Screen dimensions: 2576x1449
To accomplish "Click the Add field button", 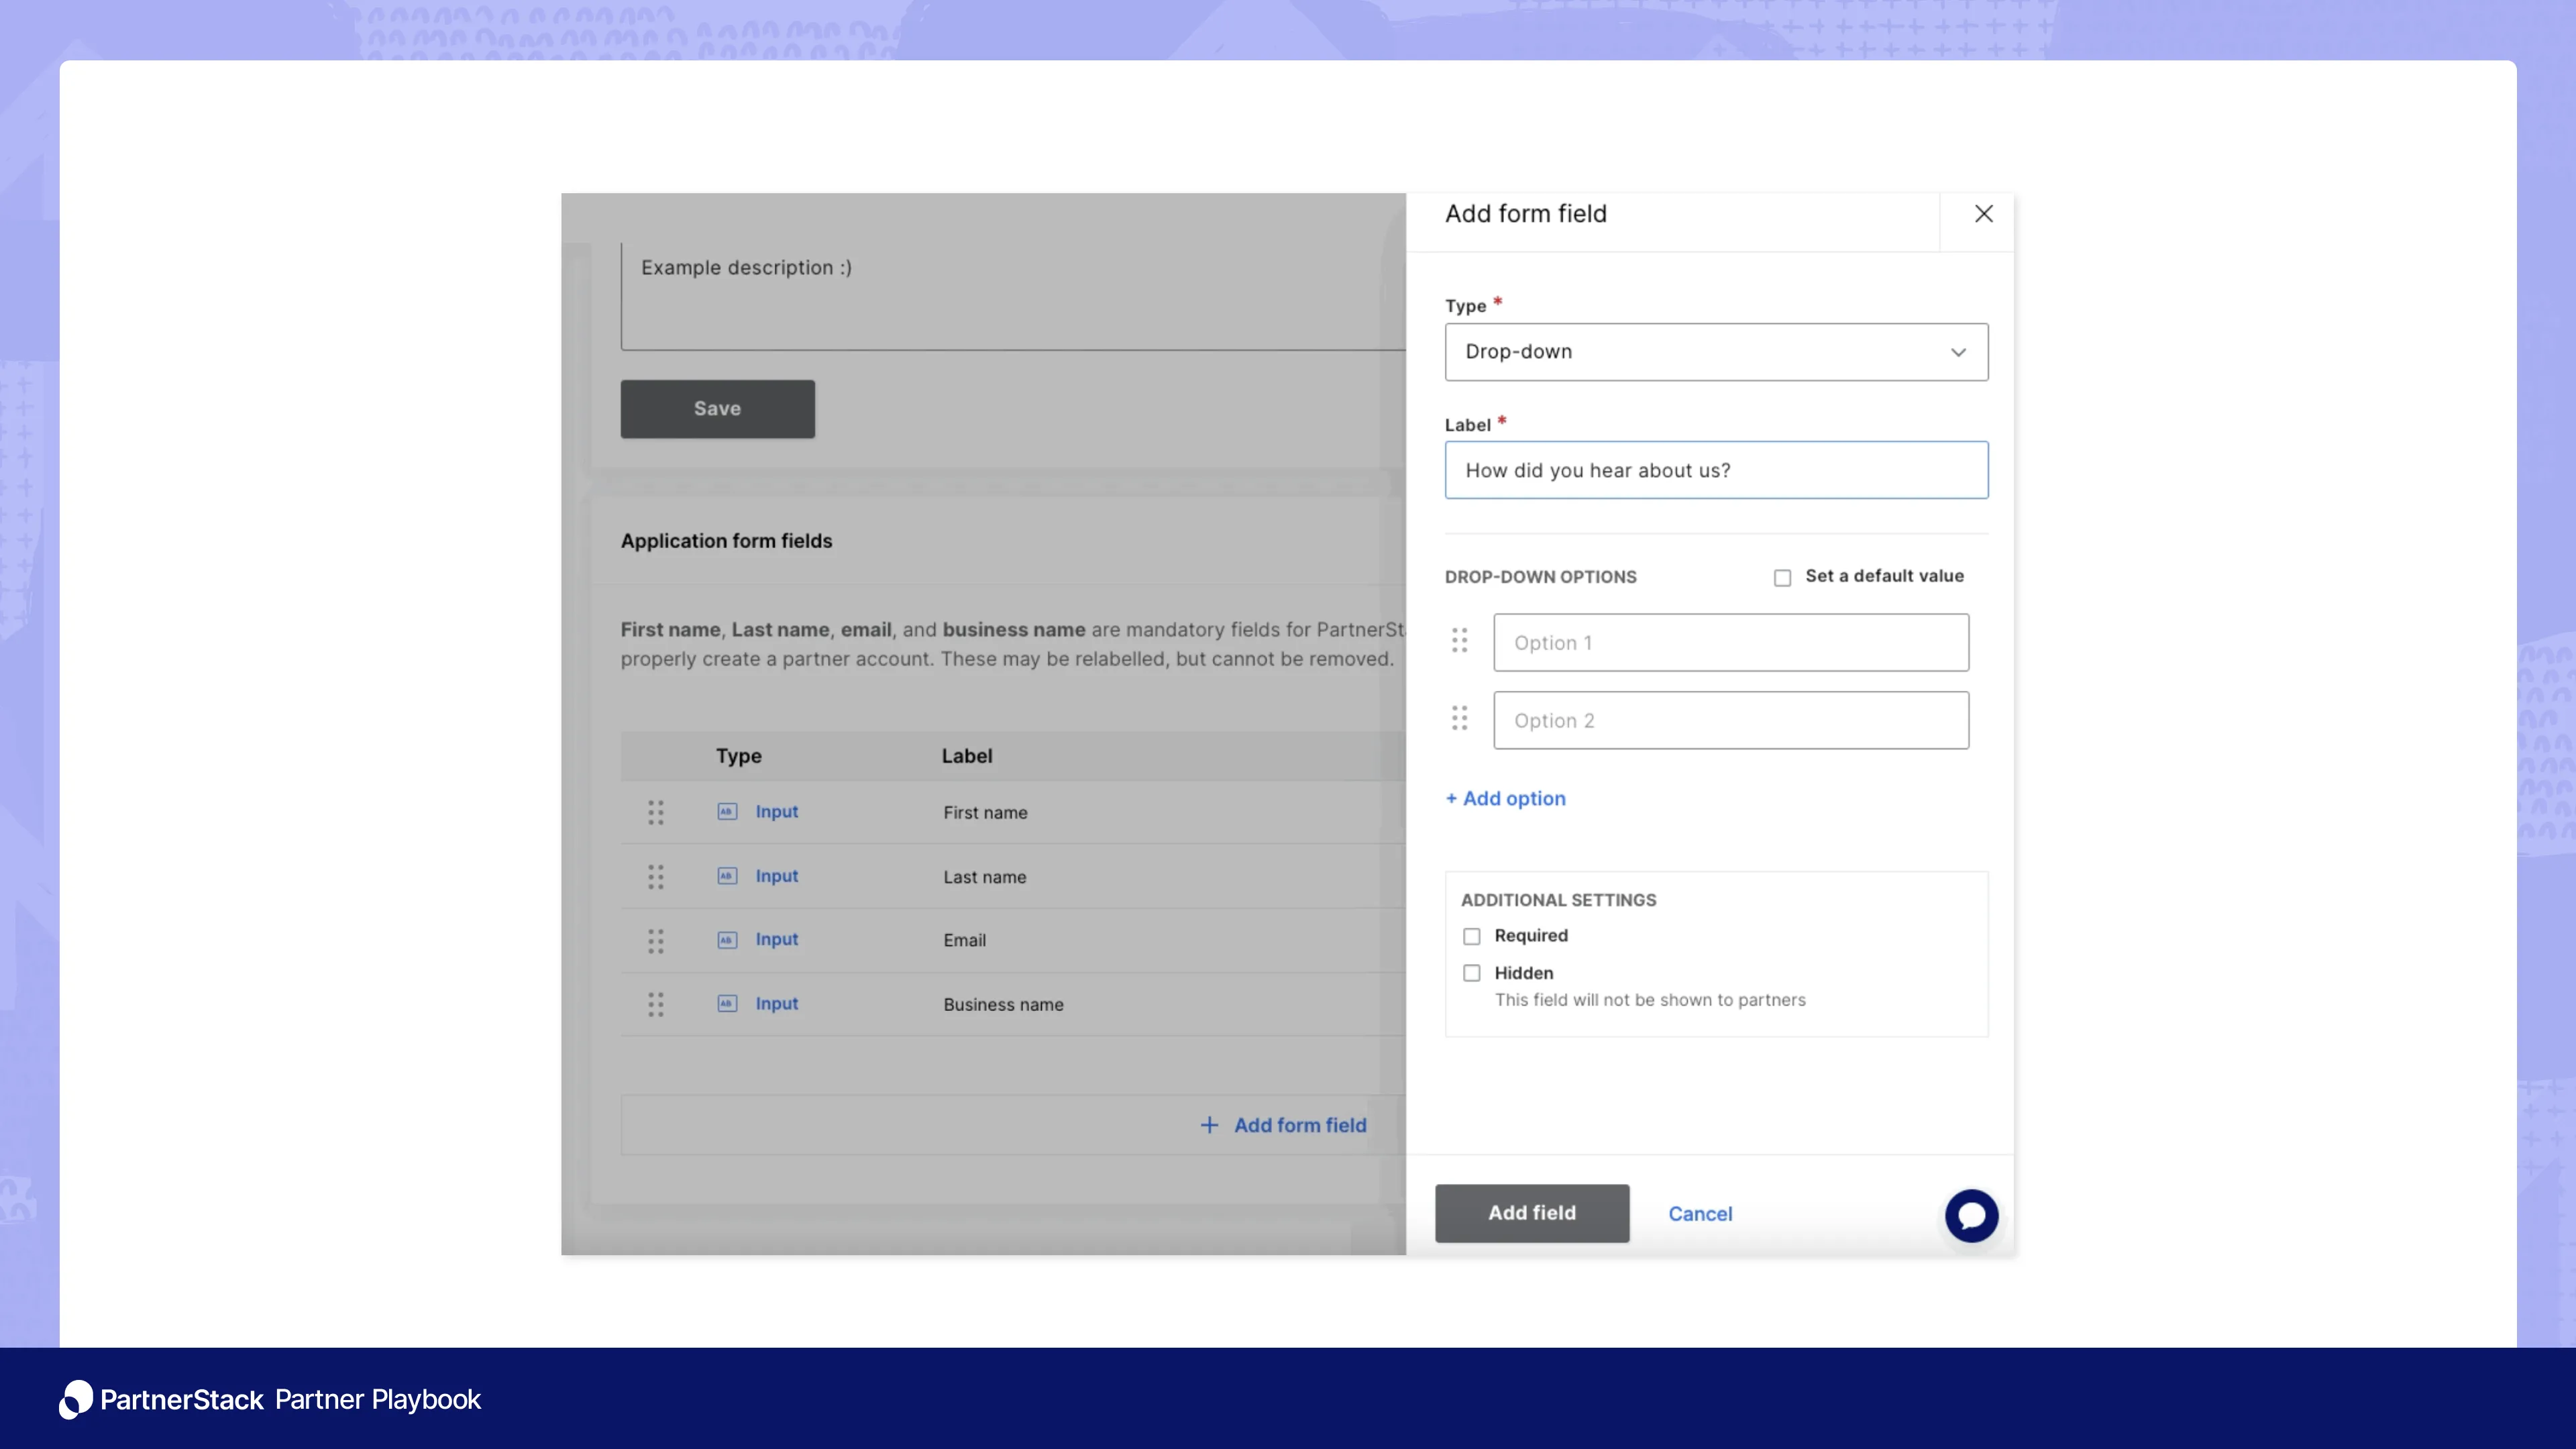I will point(1531,1213).
